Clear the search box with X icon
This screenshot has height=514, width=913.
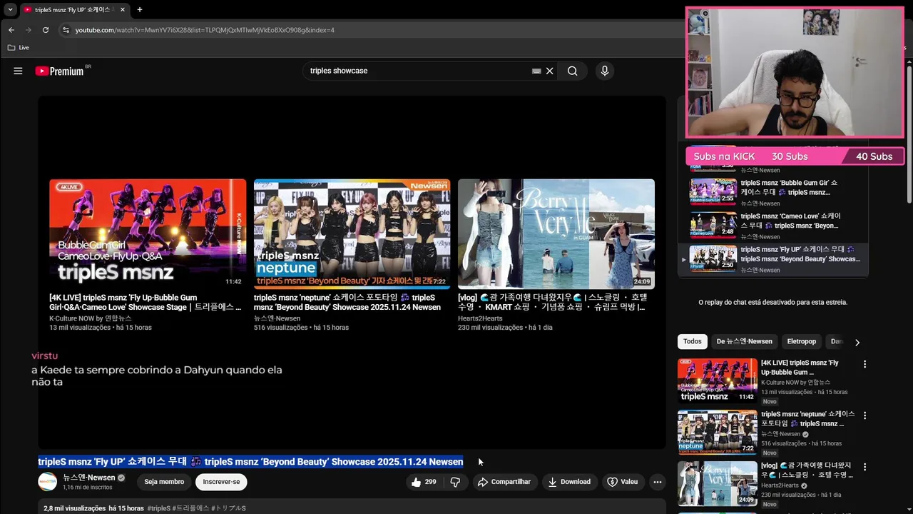coord(550,71)
